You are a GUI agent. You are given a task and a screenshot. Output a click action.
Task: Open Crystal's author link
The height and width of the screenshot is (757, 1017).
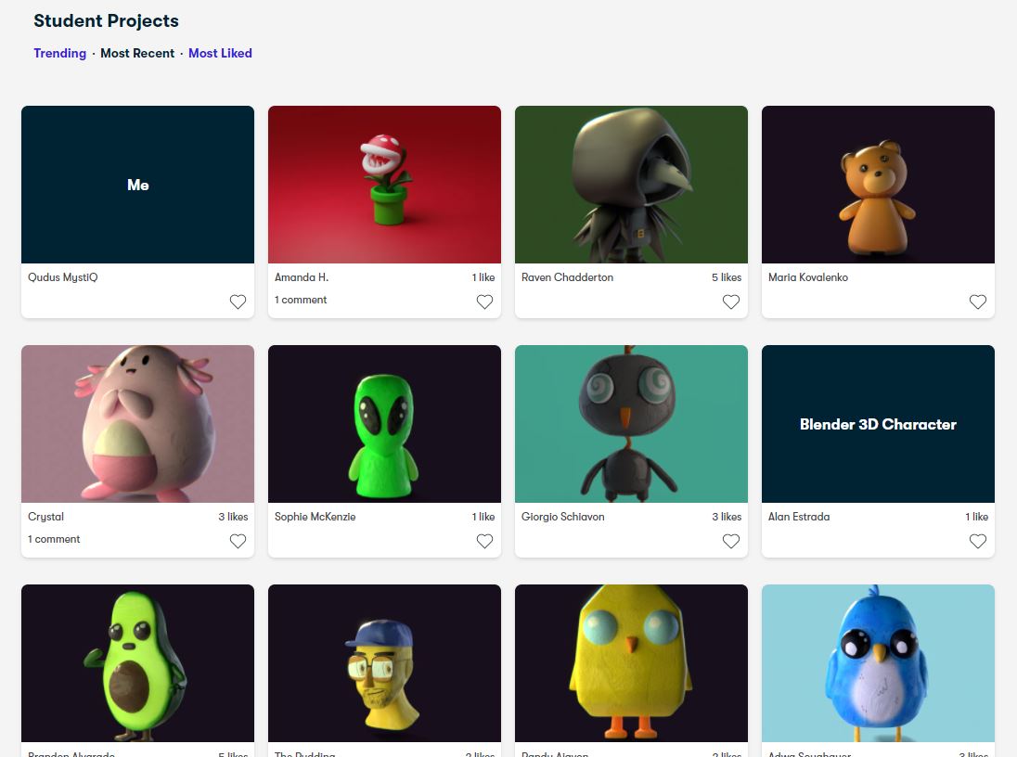click(46, 517)
